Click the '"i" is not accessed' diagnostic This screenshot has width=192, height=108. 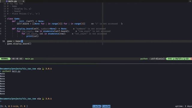pyautogui.click(x=106, y=24)
